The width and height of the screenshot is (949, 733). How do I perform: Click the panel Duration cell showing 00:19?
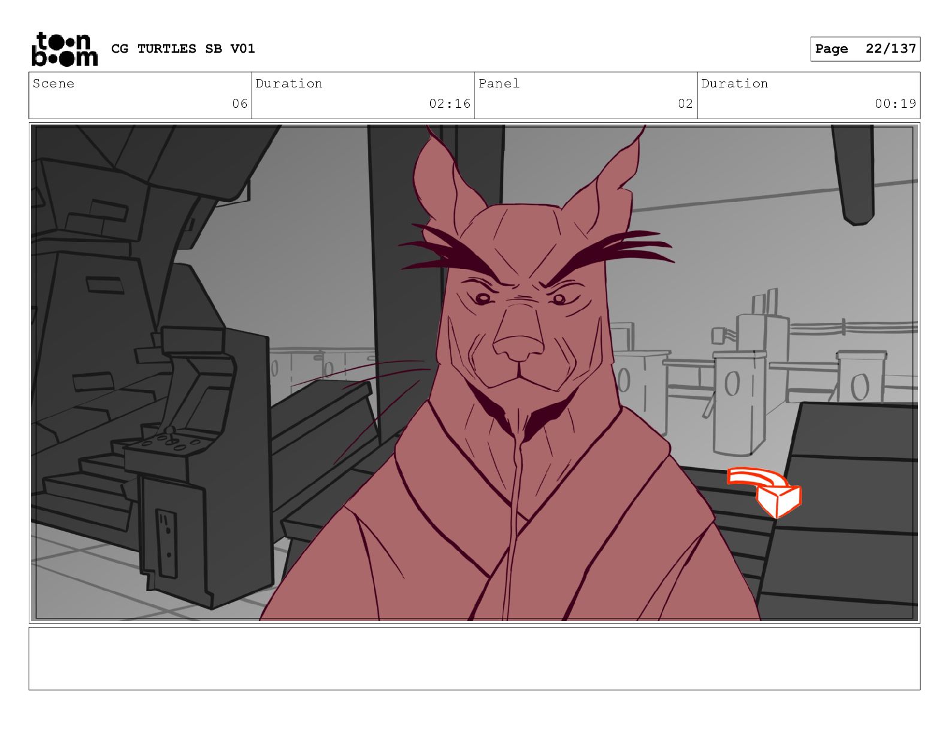(x=809, y=95)
